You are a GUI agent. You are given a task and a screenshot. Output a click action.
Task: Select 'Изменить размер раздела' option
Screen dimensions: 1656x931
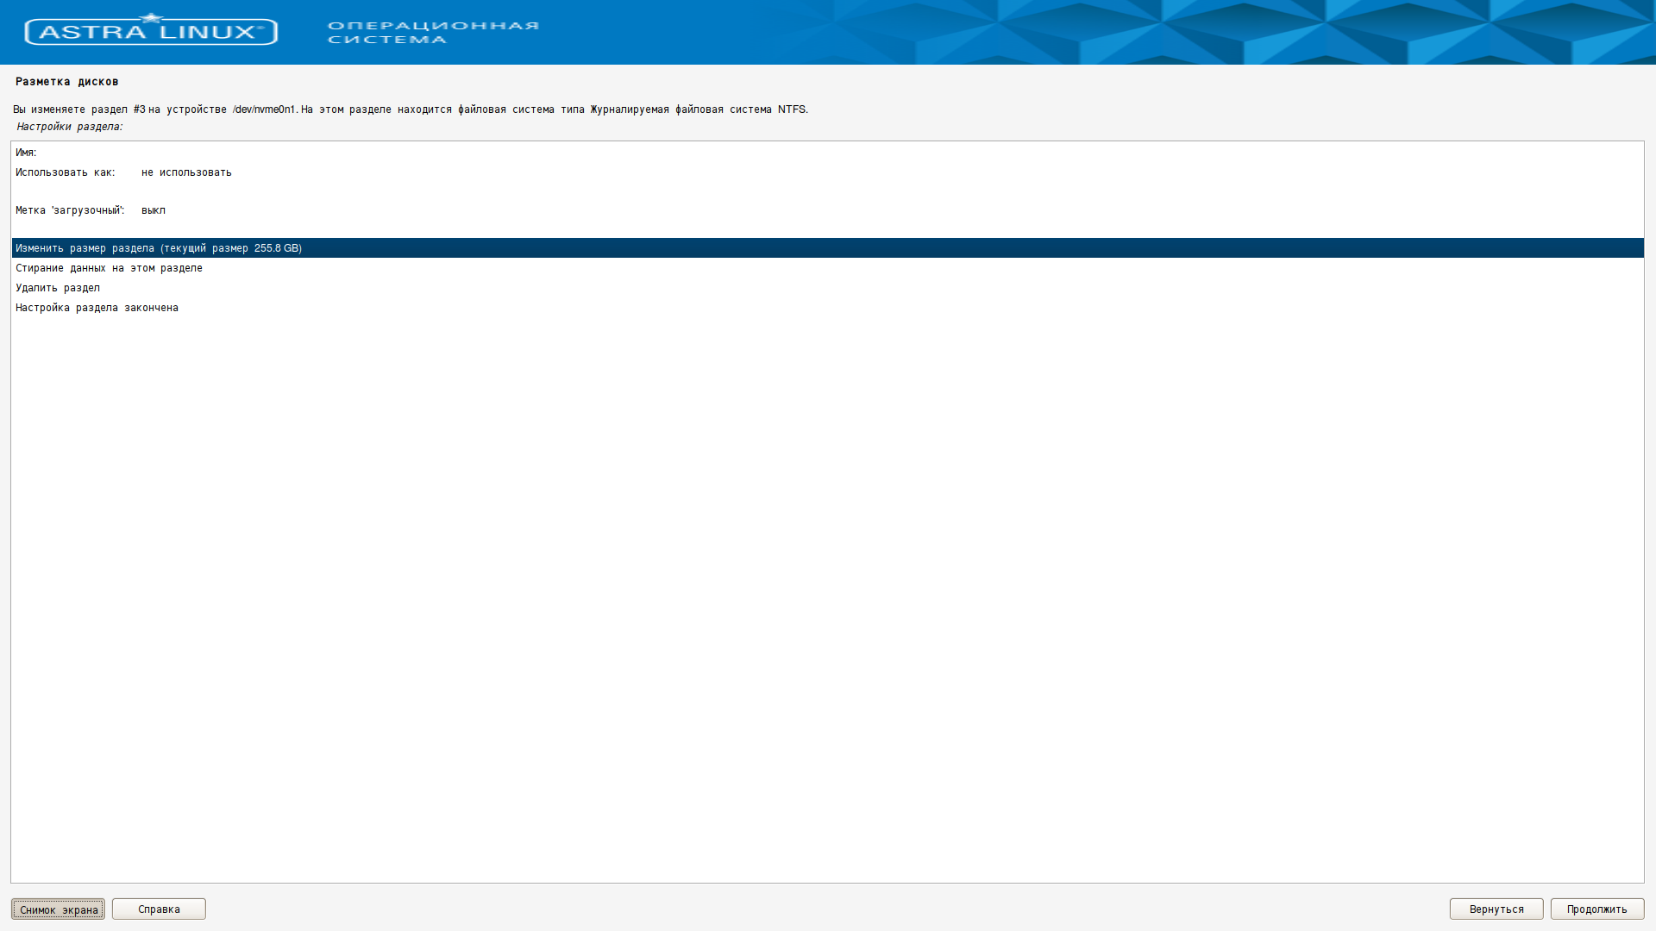[827, 248]
